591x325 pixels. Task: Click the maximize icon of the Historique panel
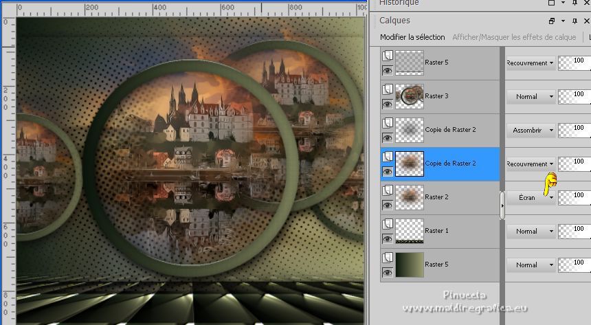coord(551,3)
